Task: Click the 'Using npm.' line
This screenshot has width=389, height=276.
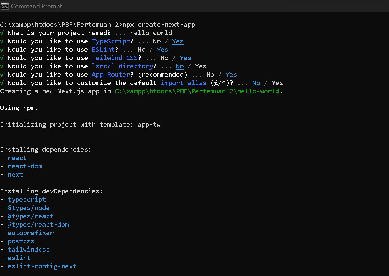Action: point(19,108)
